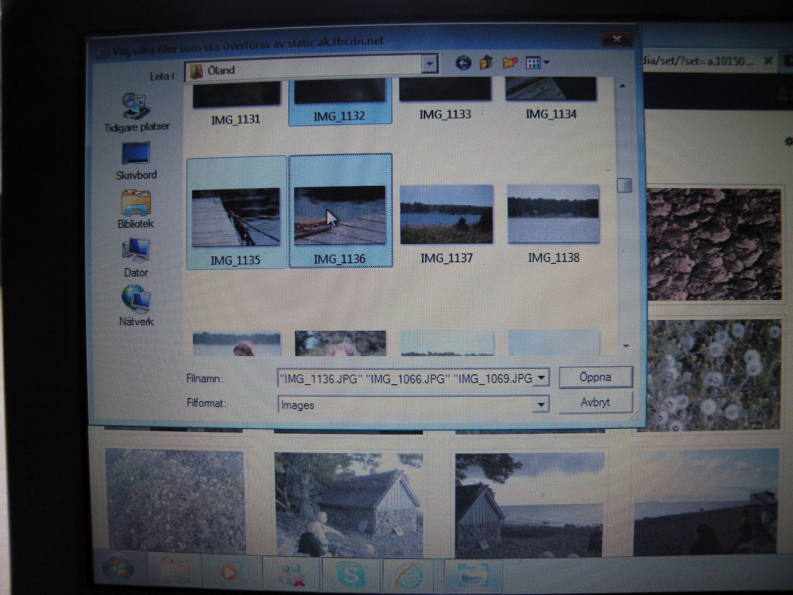793x595 pixels.
Task: Open Windows Media Player from taskbar
Action: pos(228,574)
